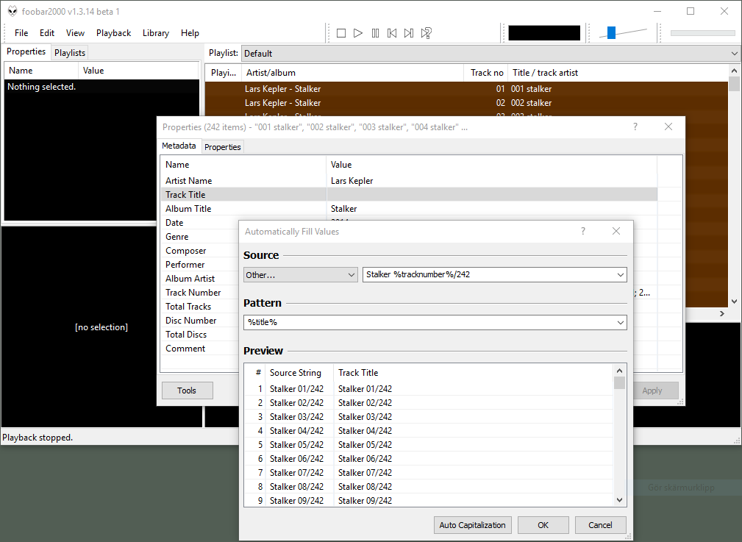Click the Auto Capitalization button

click(473, 525)
